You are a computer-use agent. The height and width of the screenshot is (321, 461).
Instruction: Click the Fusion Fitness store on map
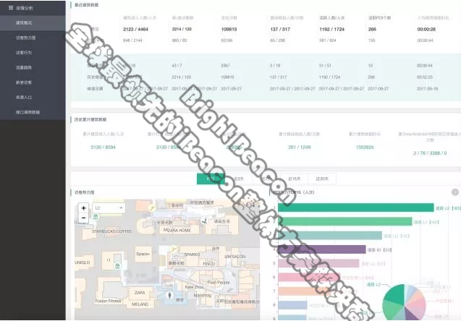click(108, 301)
